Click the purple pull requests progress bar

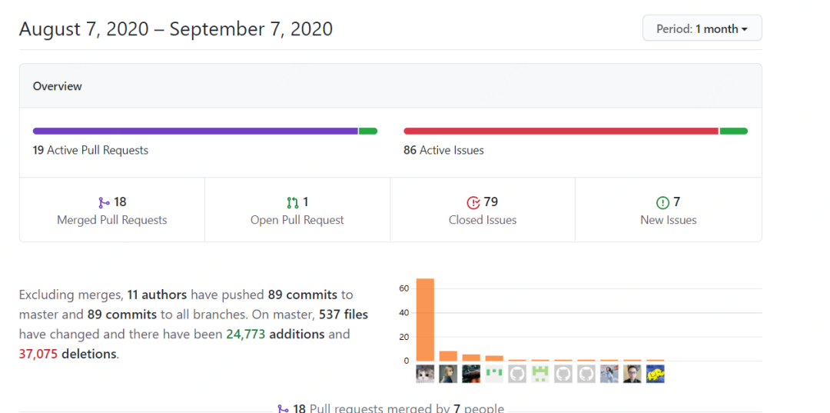click(x=195, y=132)
